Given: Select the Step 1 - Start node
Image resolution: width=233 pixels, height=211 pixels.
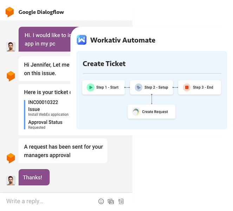Looking at the screenshot, I should coord(104,88).
